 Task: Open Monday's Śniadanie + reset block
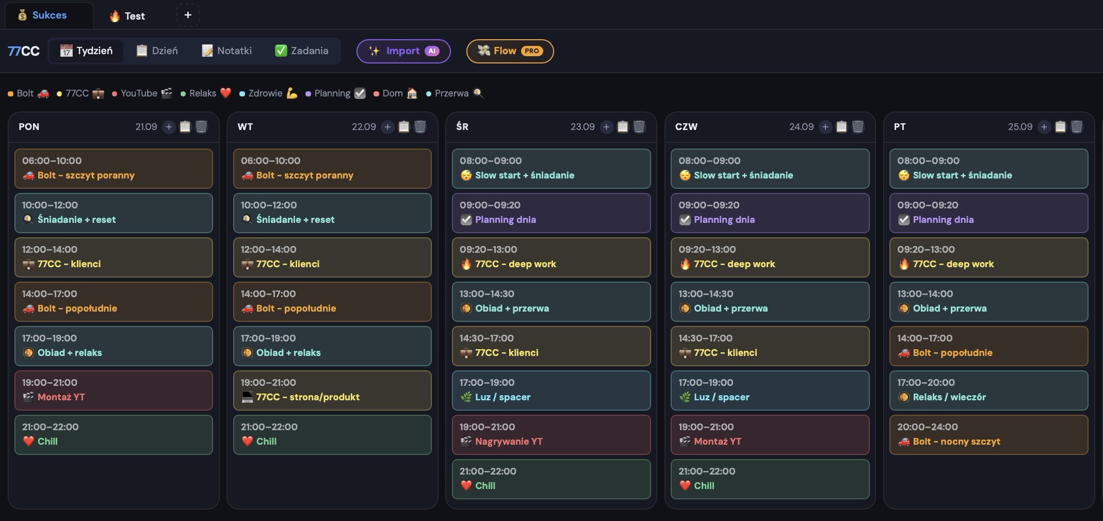(113, 213)
